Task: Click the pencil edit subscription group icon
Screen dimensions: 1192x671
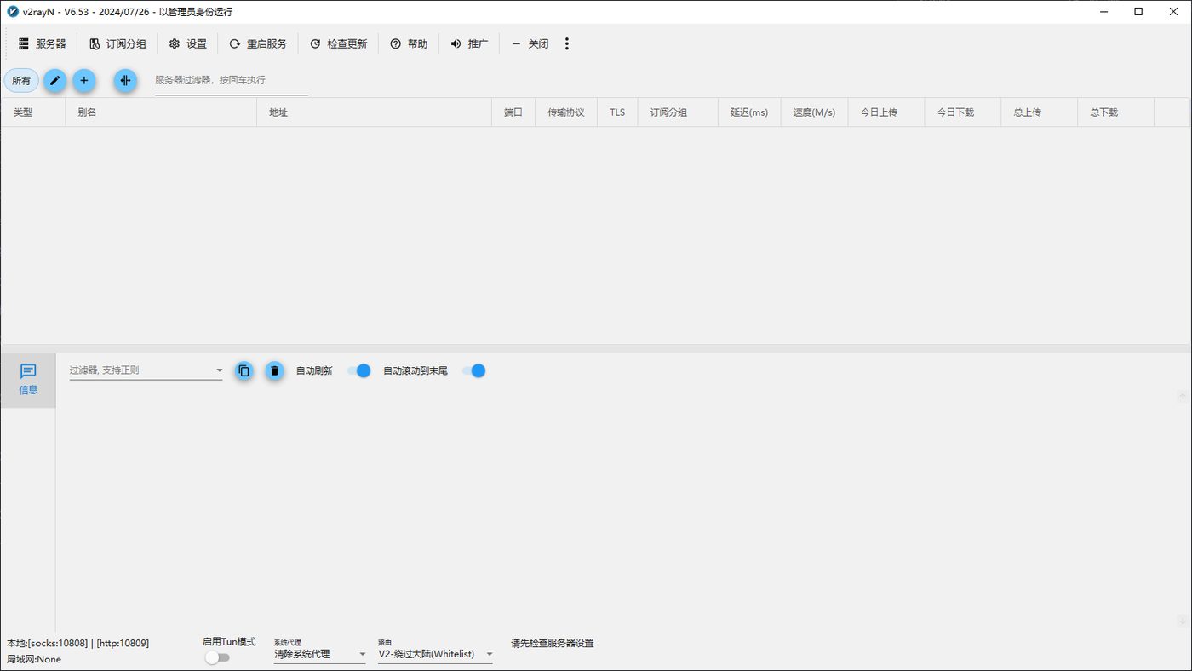Action: 54,80
